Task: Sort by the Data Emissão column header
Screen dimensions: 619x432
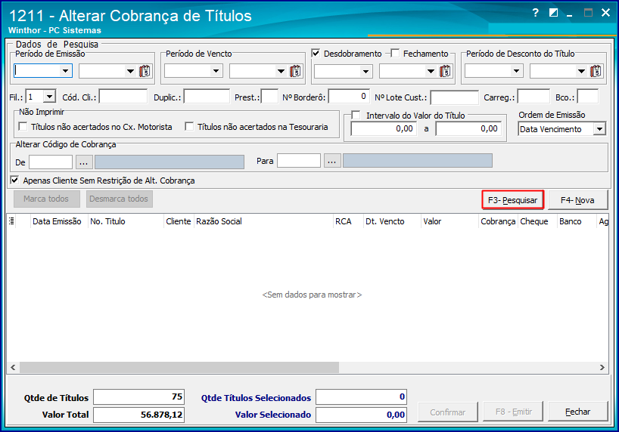Action: click(x=59, y=221)
